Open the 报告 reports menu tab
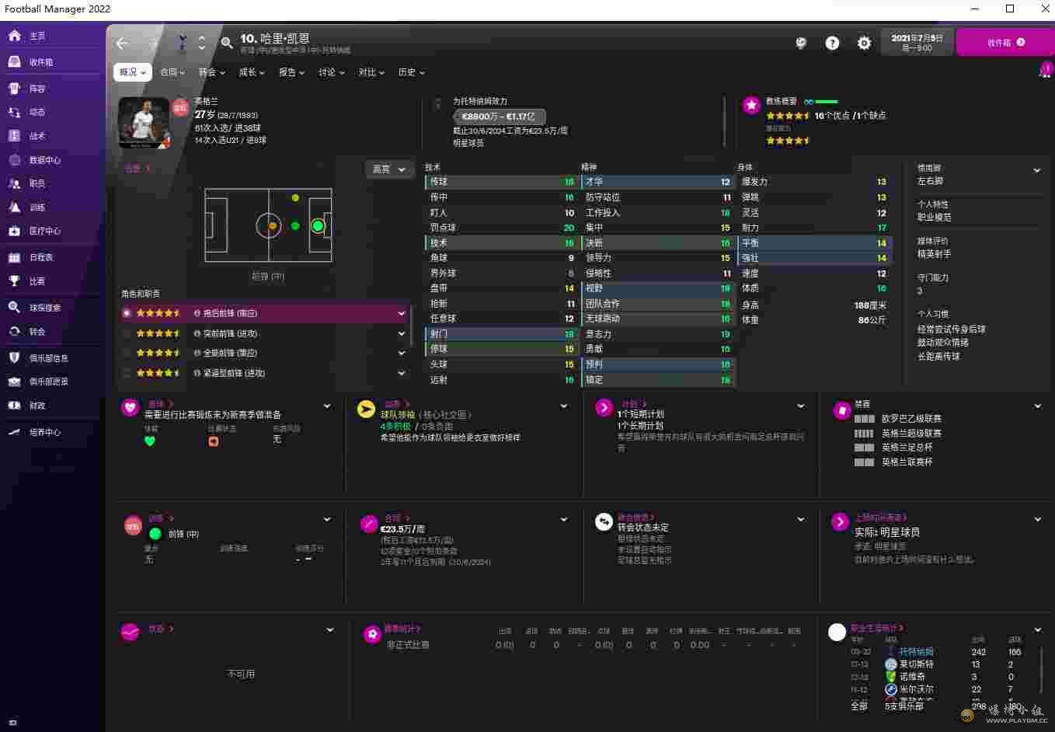The height and width of the screenshot is (732, 1055). [x=291, y=72]
